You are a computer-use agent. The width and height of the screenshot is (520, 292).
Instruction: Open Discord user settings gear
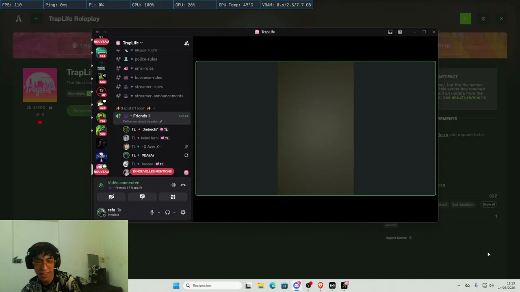coord(183,213)
